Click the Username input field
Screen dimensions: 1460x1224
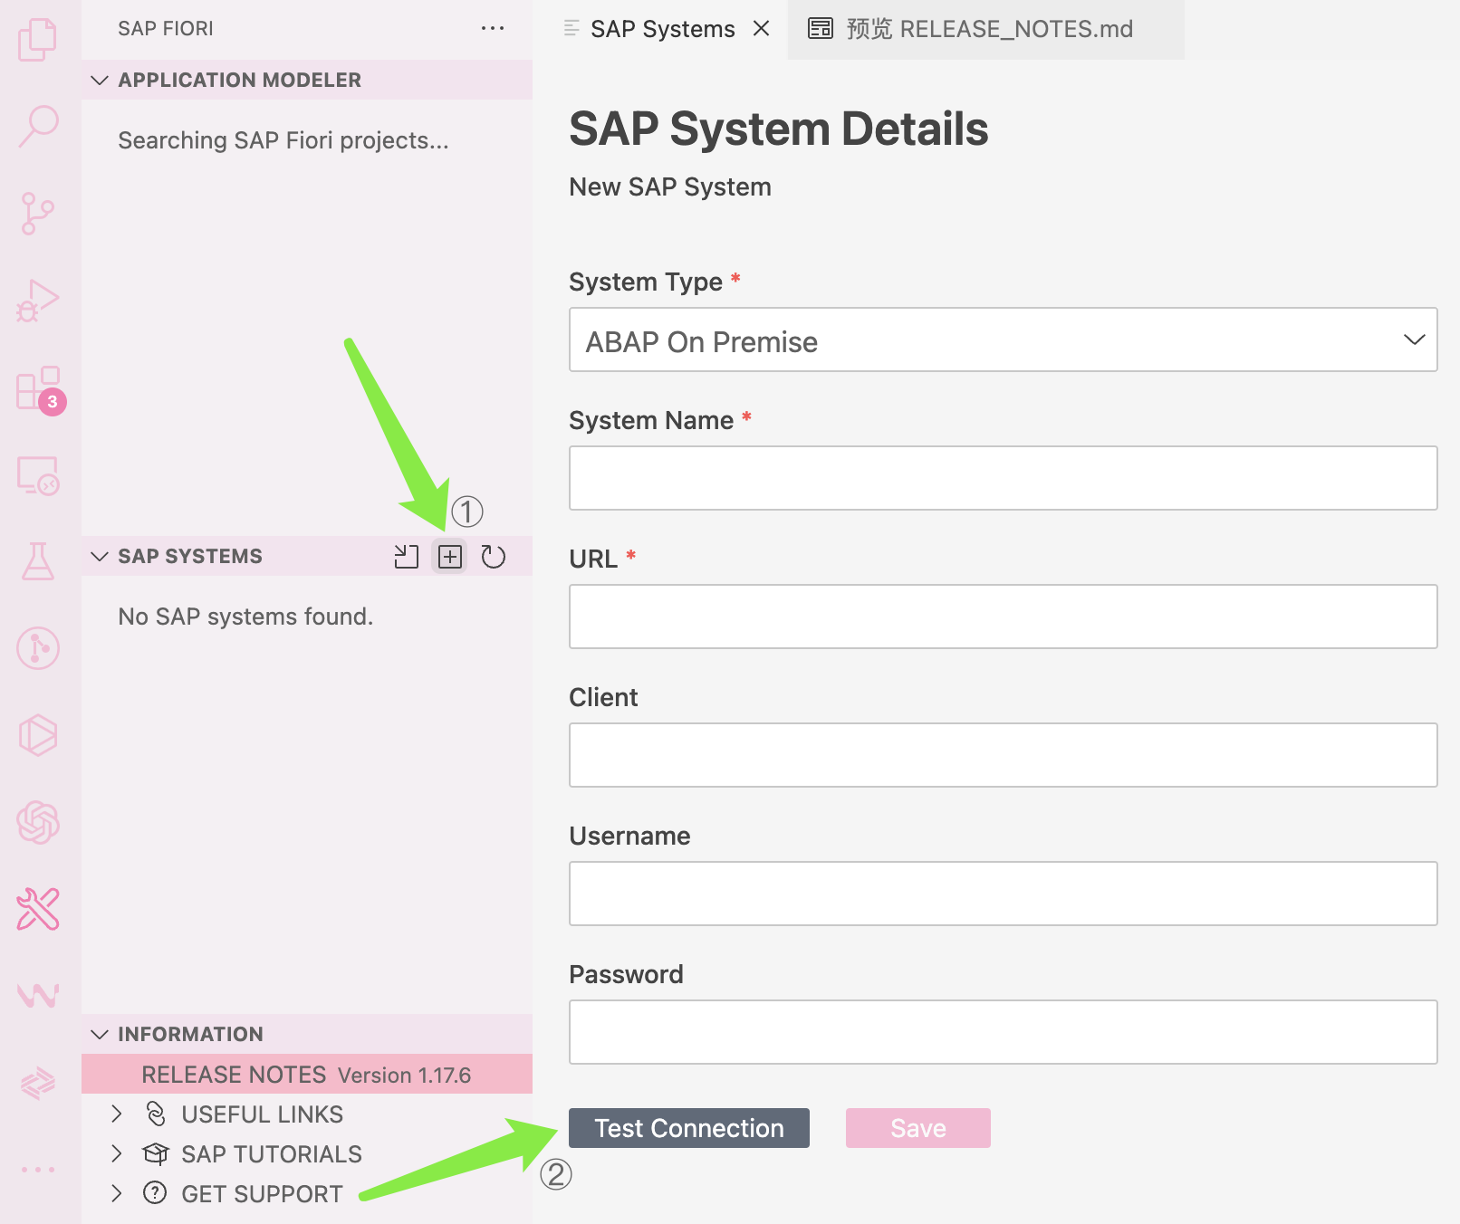point(1003,894)
